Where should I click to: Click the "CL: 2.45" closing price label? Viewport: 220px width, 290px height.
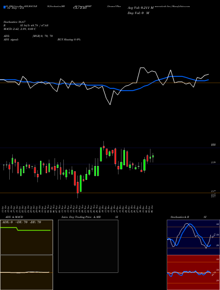[x=80, y=8]
